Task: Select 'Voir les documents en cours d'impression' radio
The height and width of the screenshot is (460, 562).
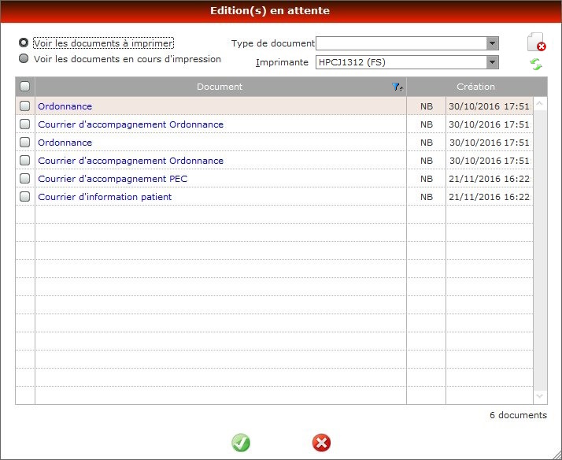Action: (x=24, y=58)
